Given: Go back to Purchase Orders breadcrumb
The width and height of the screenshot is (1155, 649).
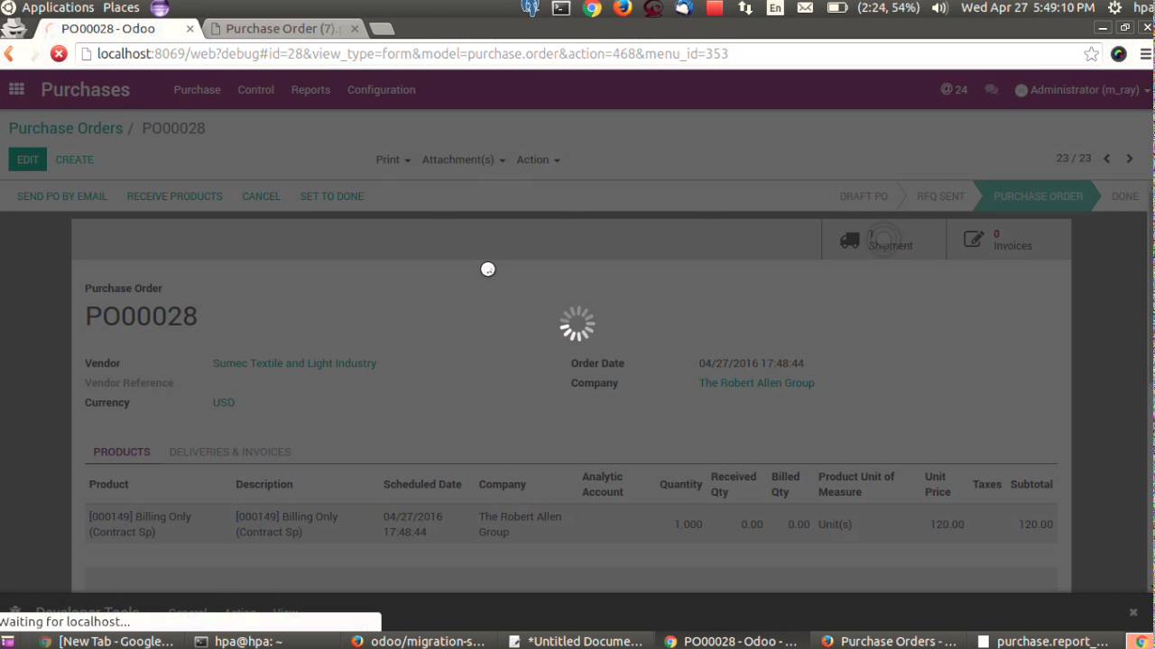Looking at the screenshot, I should tap(66, 128).
